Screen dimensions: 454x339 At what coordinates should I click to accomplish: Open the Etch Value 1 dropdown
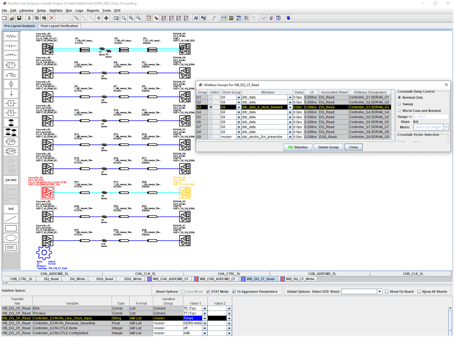[x=205, y=308]
